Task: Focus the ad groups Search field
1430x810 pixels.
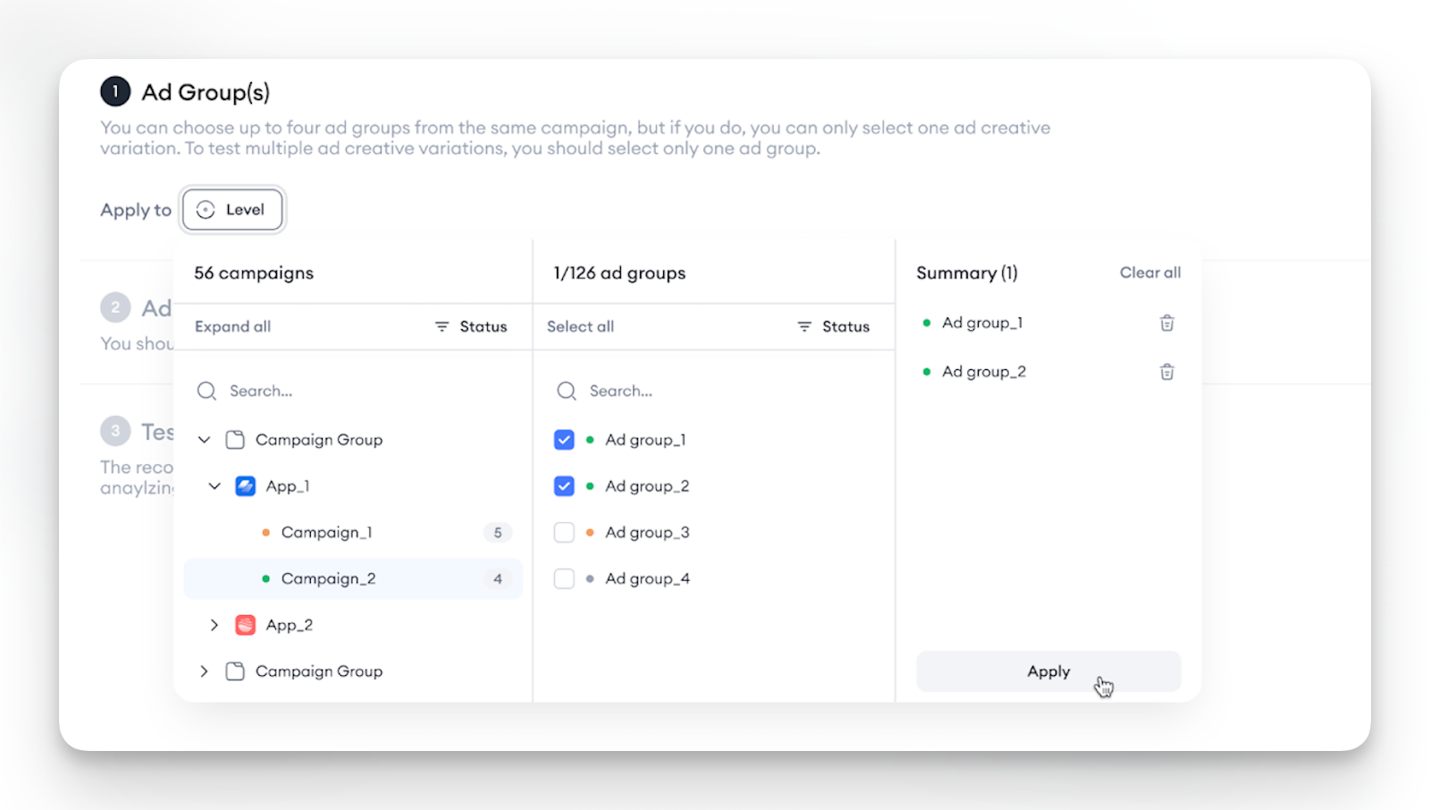Action: click(x=713, y=391)
